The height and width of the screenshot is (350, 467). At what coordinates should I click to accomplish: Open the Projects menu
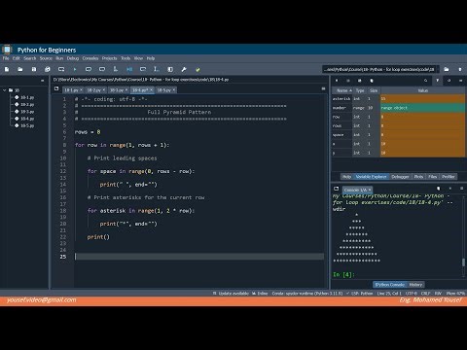point(109,58)
